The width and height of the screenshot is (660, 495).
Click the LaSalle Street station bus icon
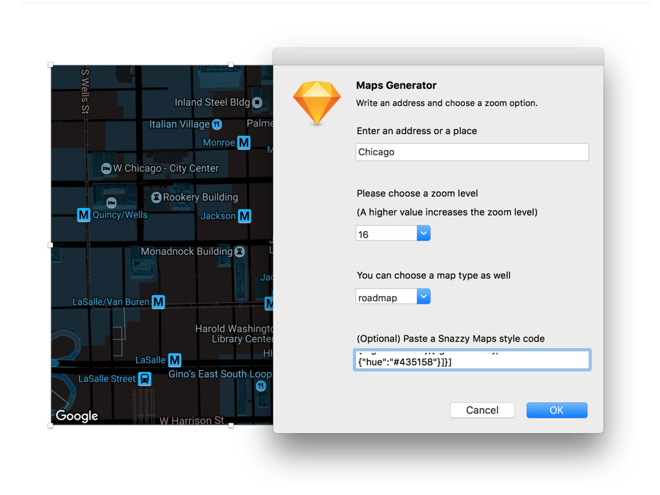click(x=146, y=379)
